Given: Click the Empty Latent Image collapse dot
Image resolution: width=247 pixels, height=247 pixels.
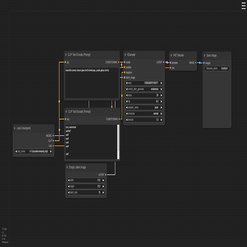Looking at the screenshot, I should pyautogui.click(x=67, y=167).
